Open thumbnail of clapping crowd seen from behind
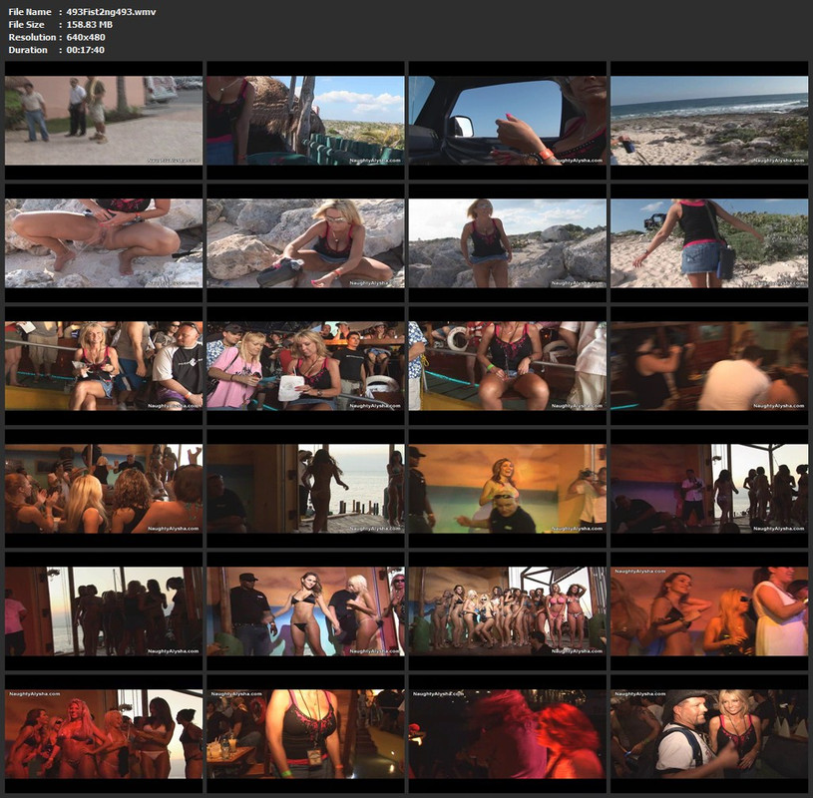 104,489
